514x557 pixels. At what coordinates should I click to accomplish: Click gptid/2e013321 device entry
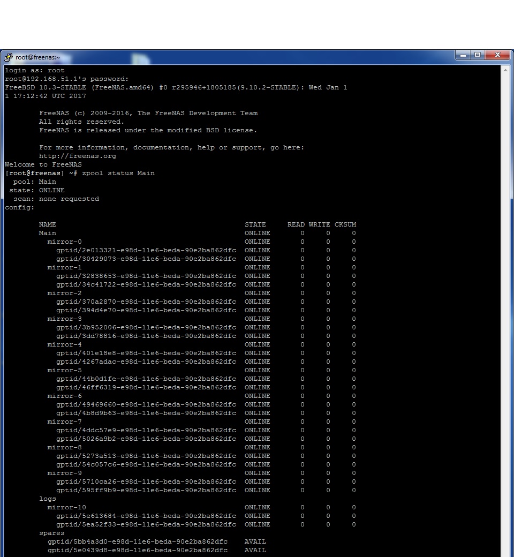click(146, 251)
